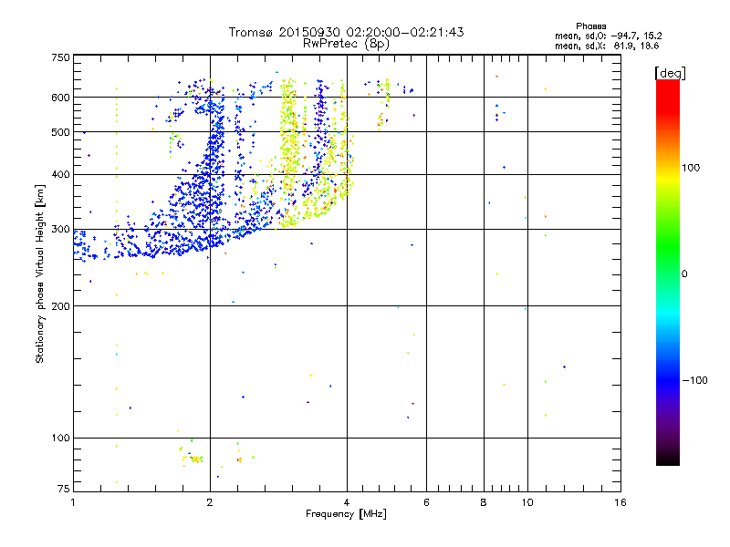Select the mean, sd,O: -94.7, 15.2 line
Image resolution: width=730 pixels, height=547 pixels.
click(x=608, y=36)
